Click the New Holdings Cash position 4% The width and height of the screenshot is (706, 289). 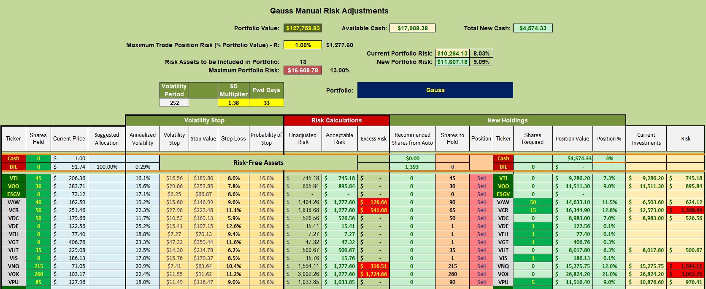click(609, 159)
